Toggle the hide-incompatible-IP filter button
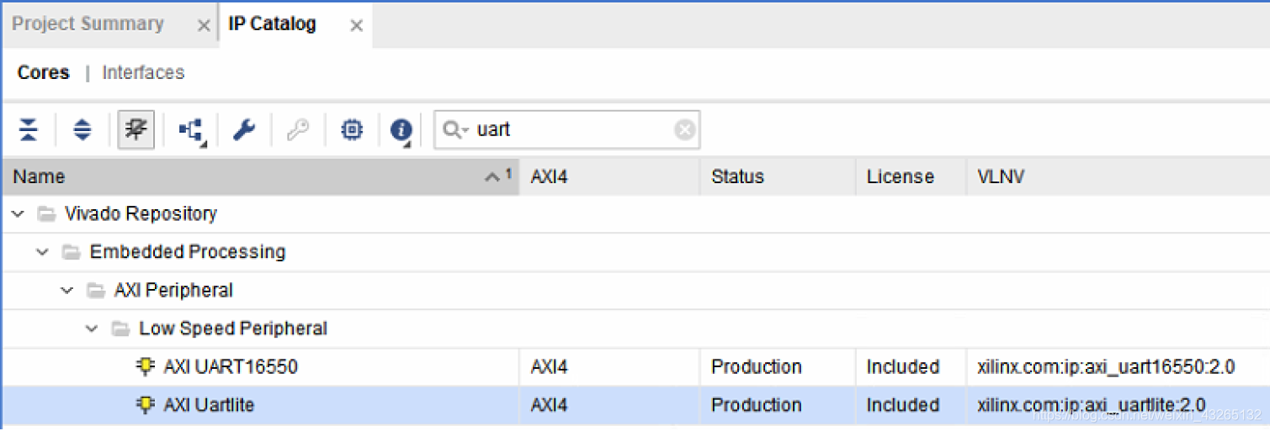 pyautogui.click(x=136, y=129)
